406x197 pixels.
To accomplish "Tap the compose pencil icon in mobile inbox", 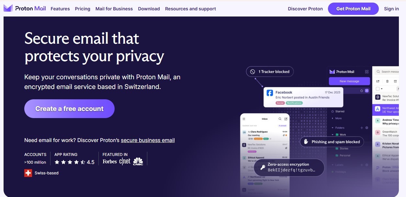I will (286, 119).
